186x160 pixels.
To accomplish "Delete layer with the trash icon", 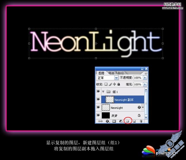I will coord(141,121).
